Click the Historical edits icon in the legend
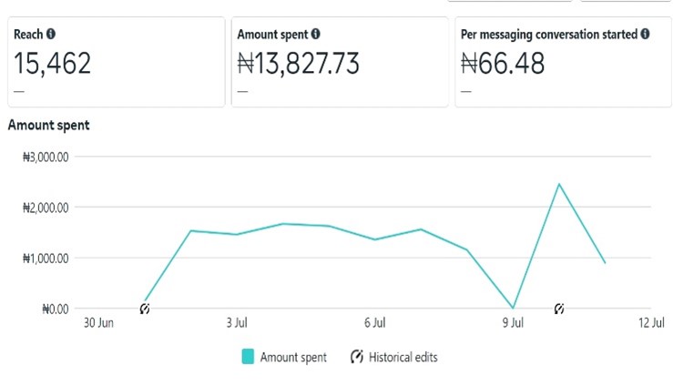 357,357
